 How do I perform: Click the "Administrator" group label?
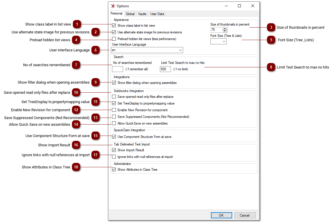pos(122,164)
